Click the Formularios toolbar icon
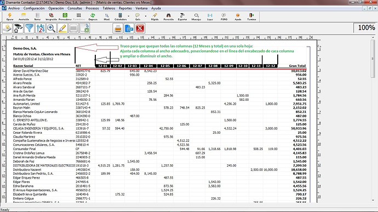378x212 pixels. 79,16
